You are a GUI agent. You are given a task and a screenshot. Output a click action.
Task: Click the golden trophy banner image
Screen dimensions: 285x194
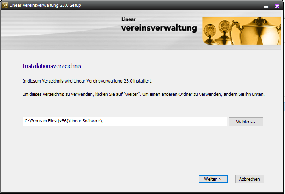click(x=242, y=31)
